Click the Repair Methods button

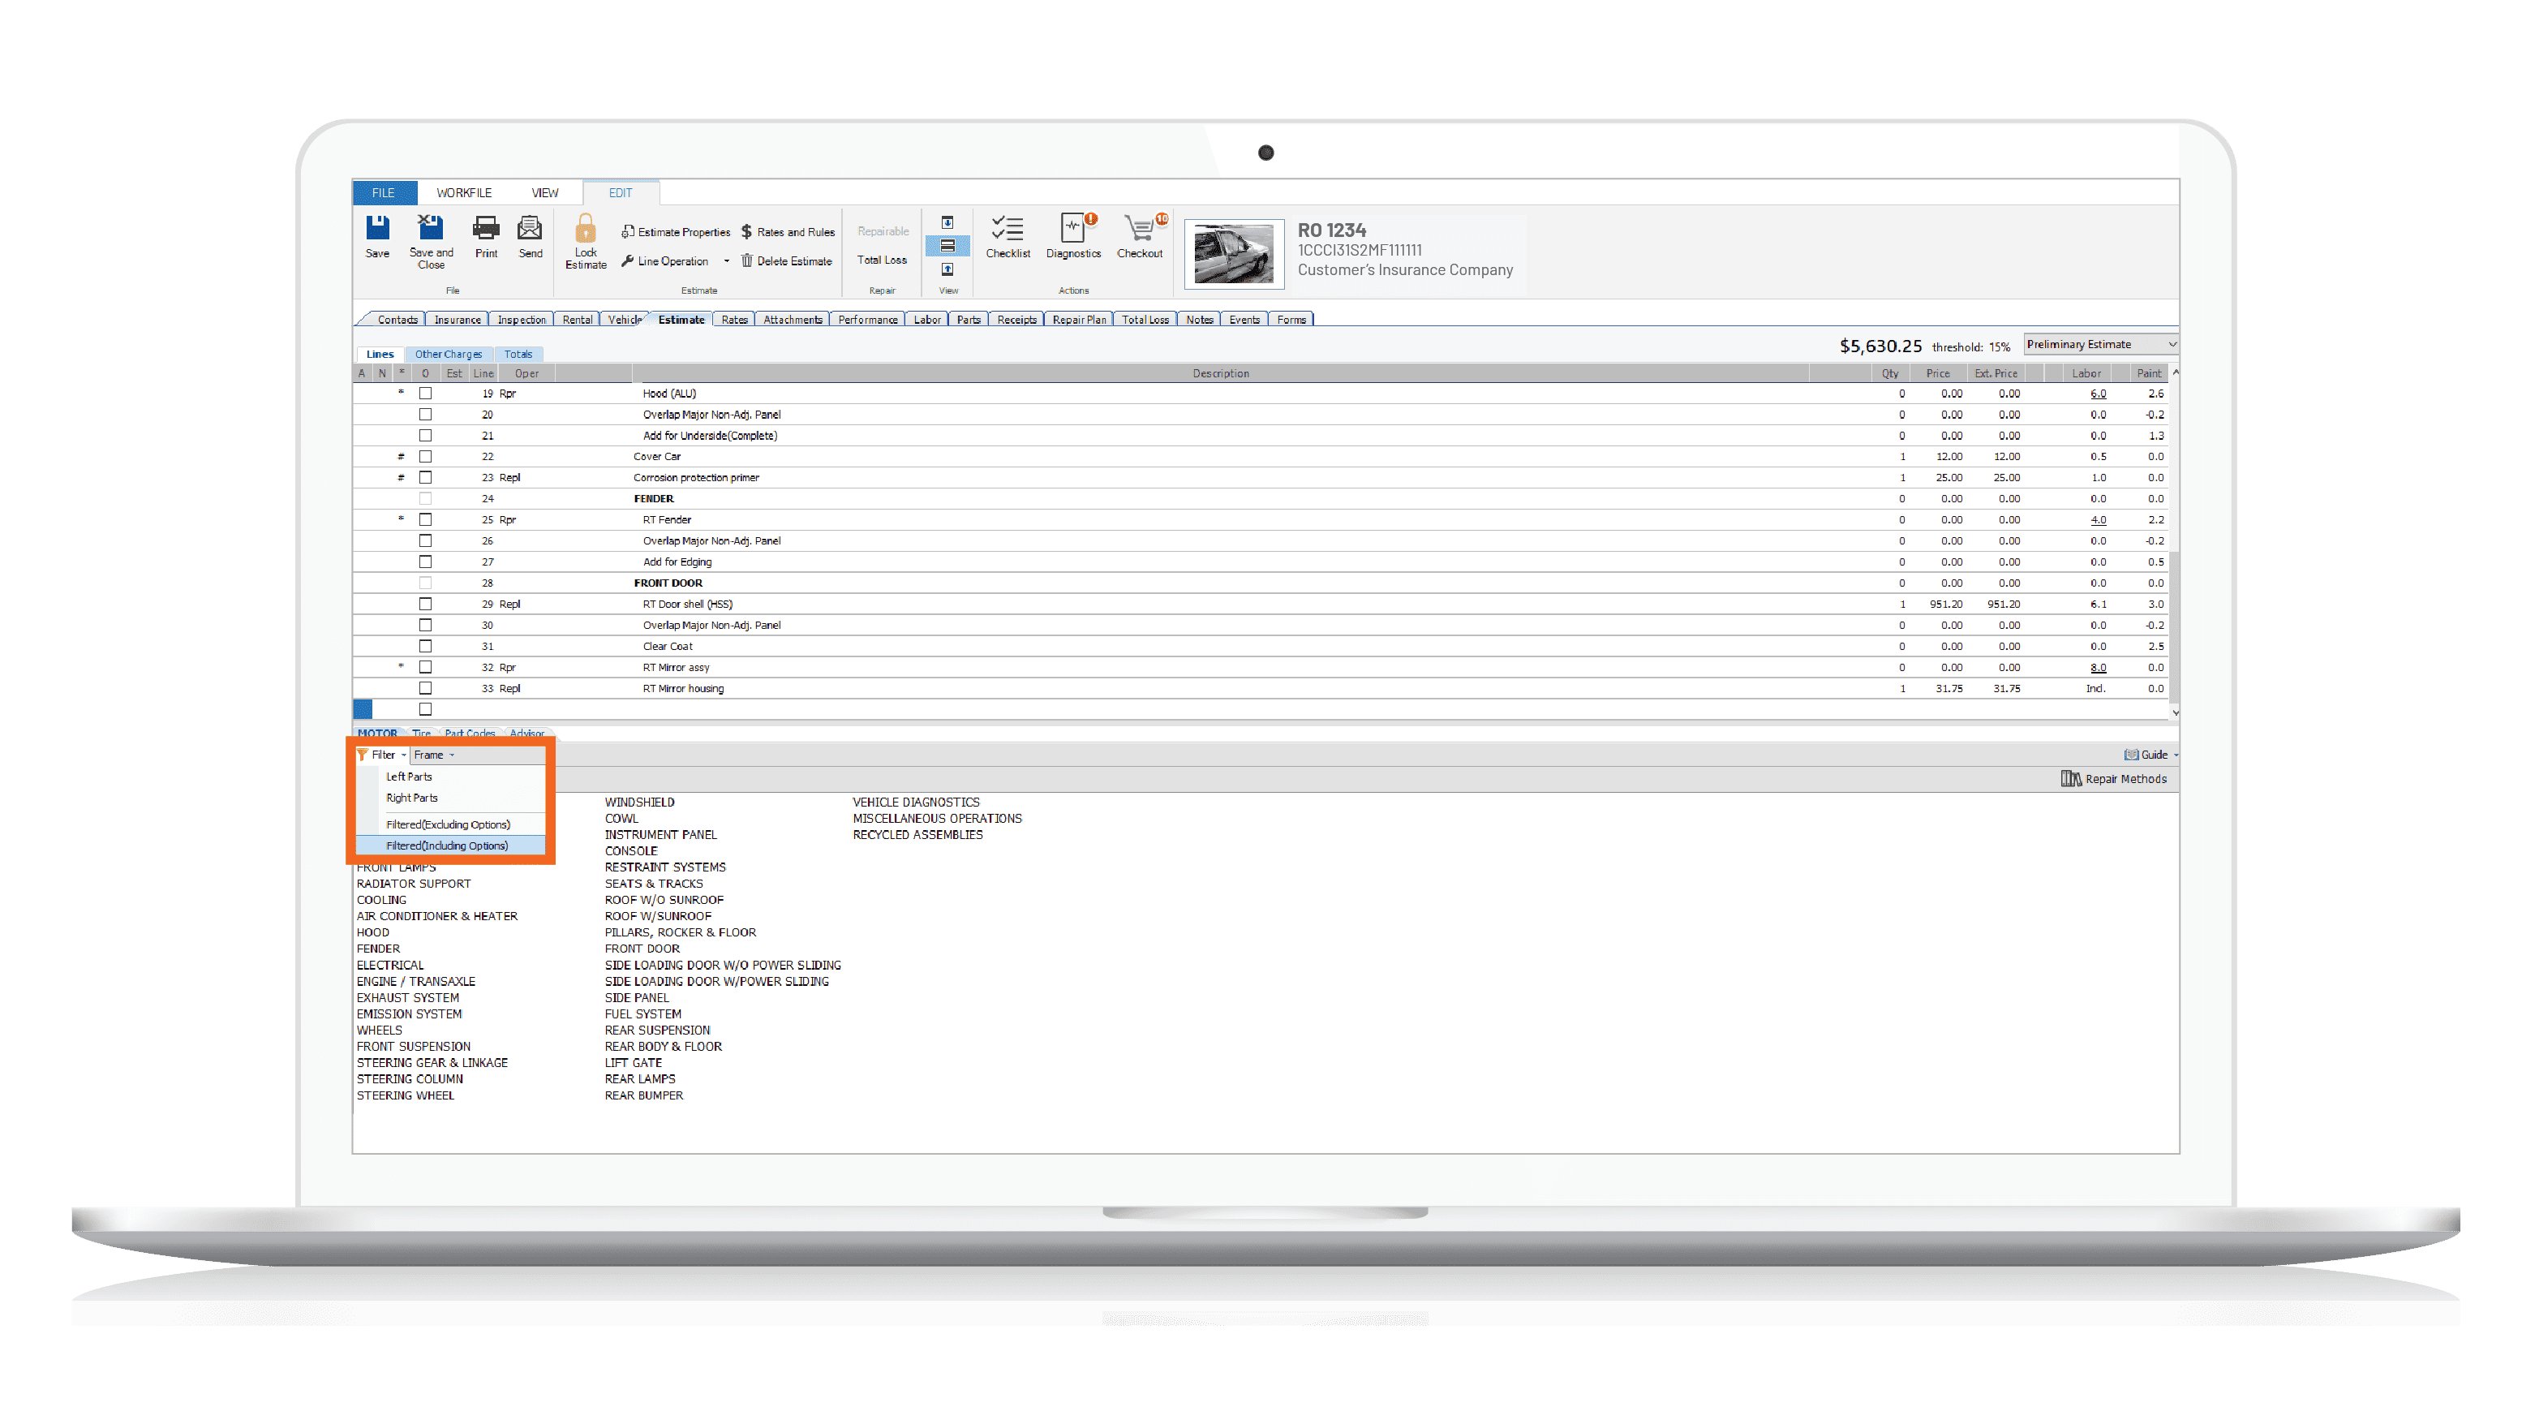tap(2114, 779)
